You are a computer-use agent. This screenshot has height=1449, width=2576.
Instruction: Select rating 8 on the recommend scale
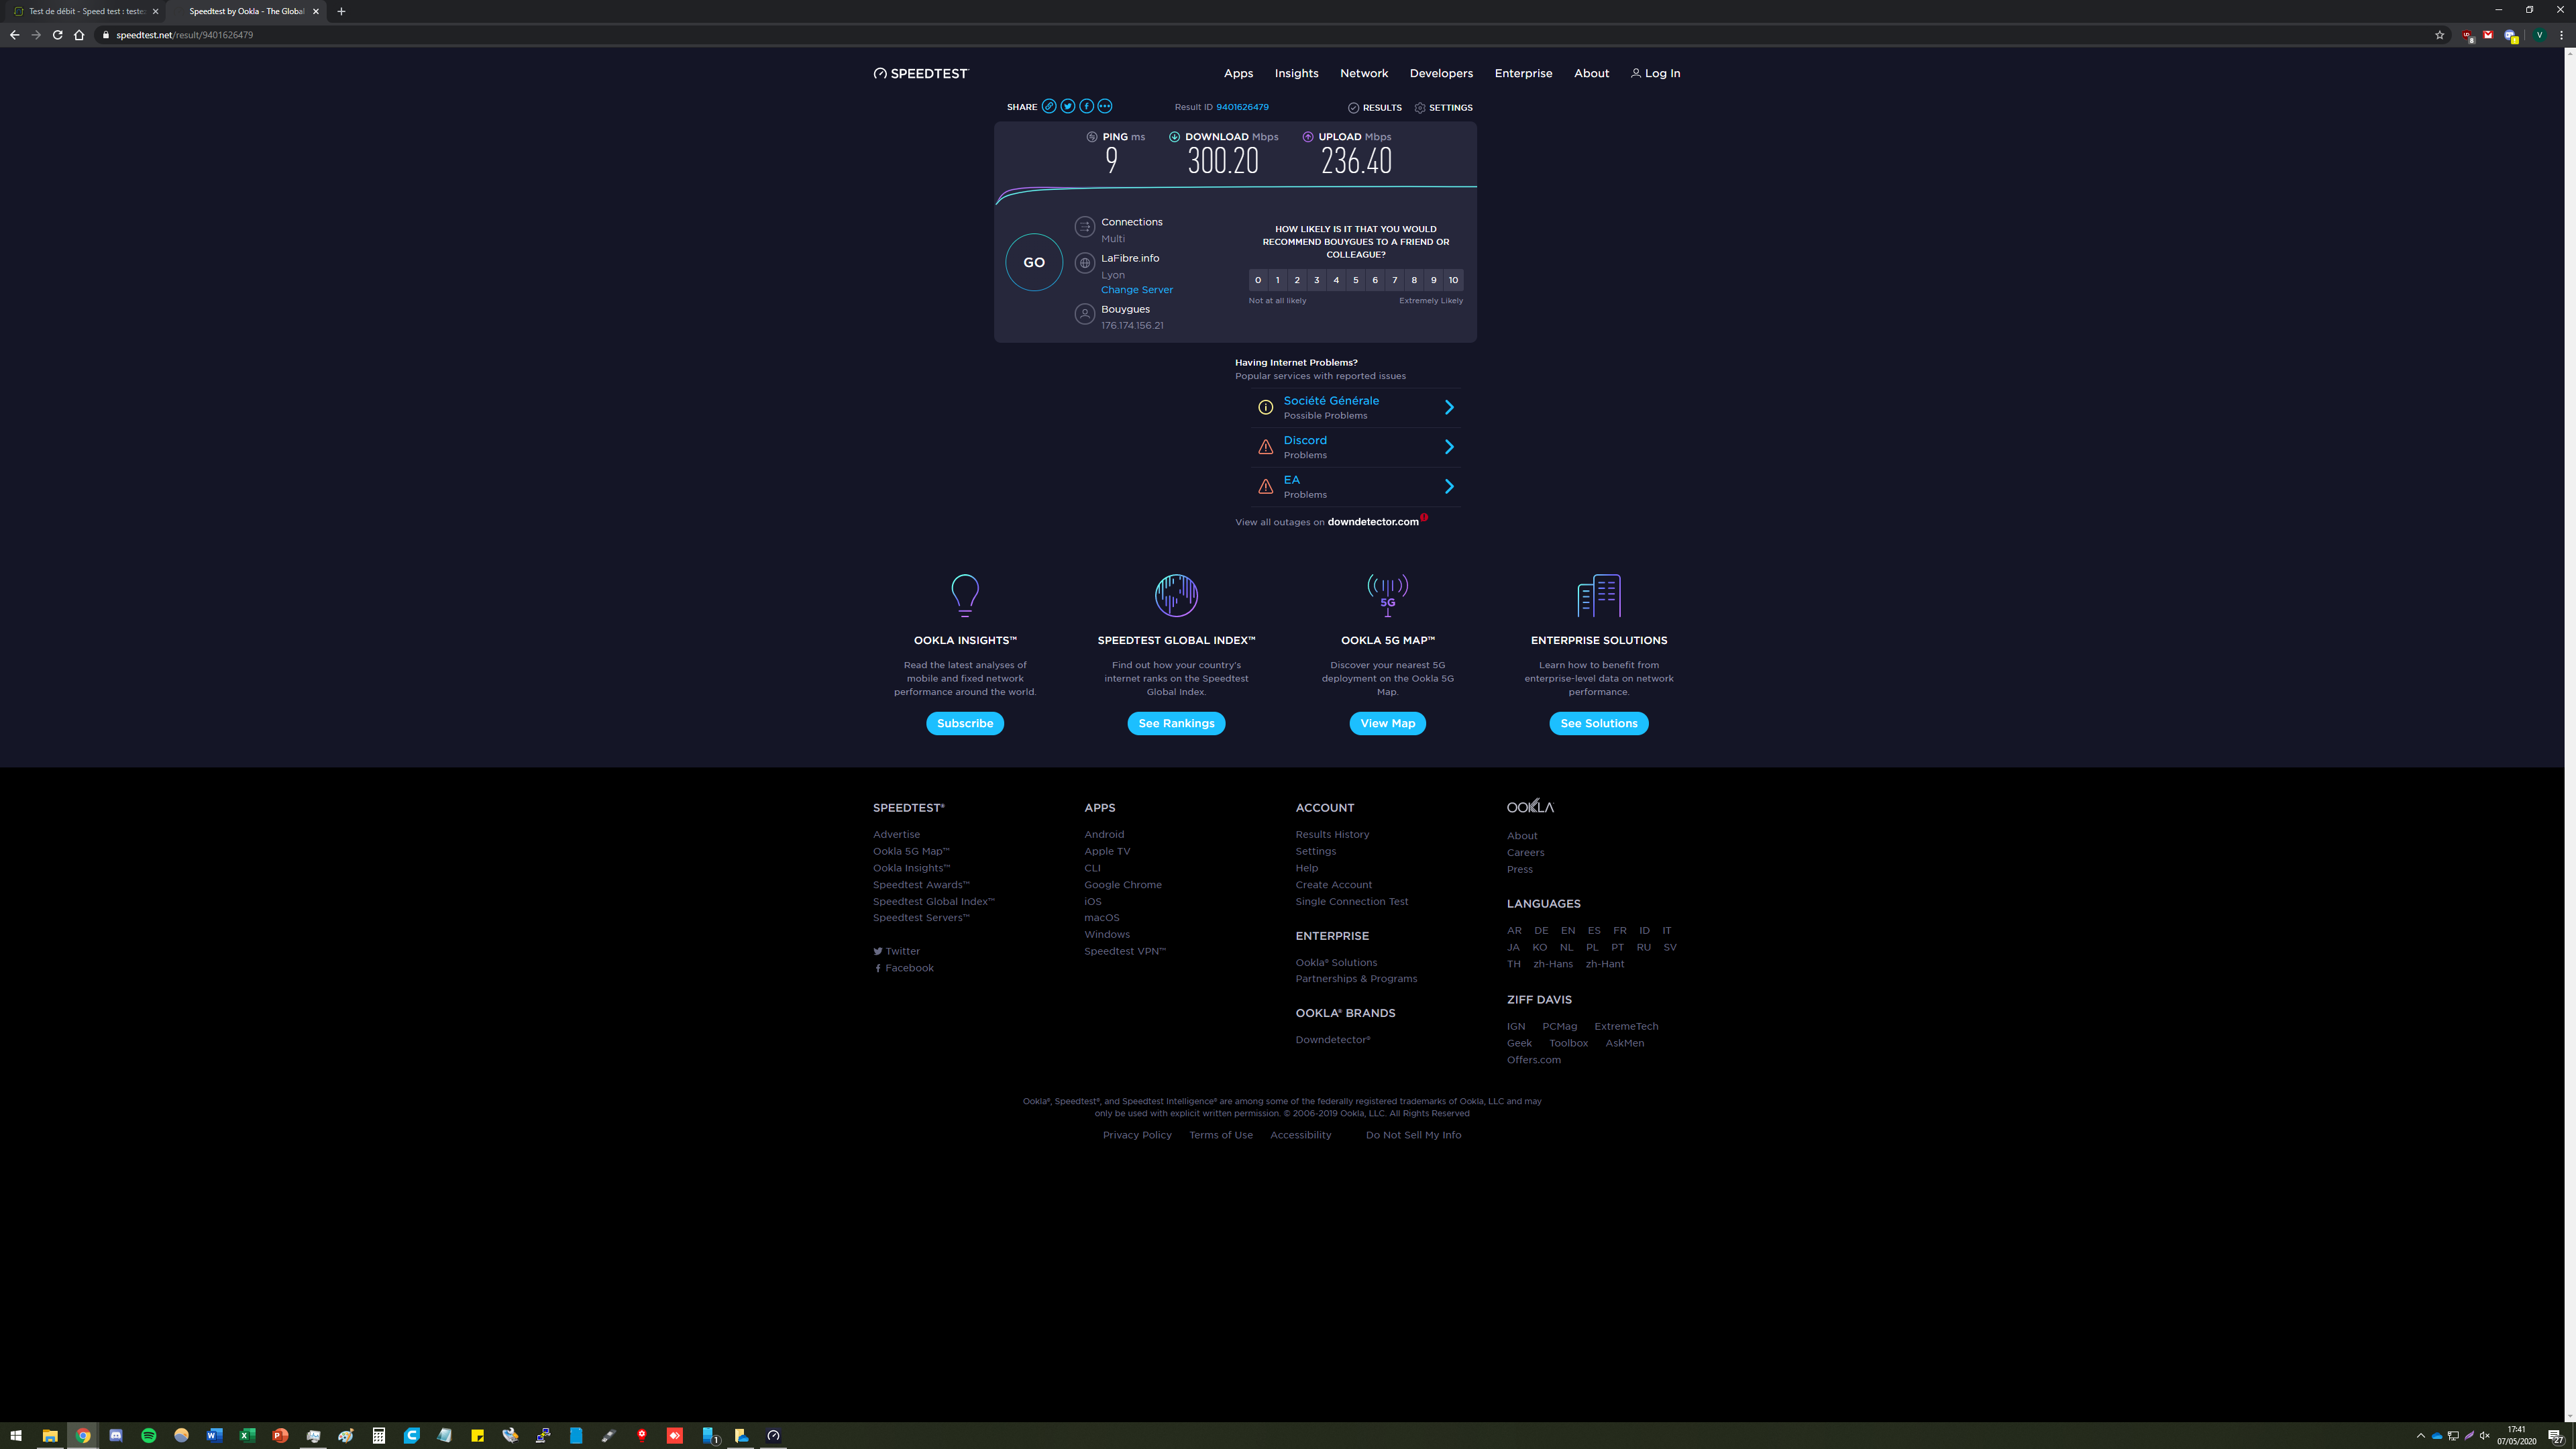(1414, 280)
